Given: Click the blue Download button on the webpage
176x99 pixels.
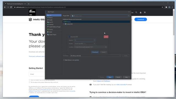Looking at the screenshot, I should click(141, 20).
